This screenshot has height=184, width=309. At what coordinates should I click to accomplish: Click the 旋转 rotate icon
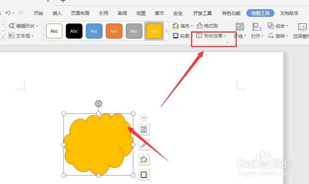[271, 36]
